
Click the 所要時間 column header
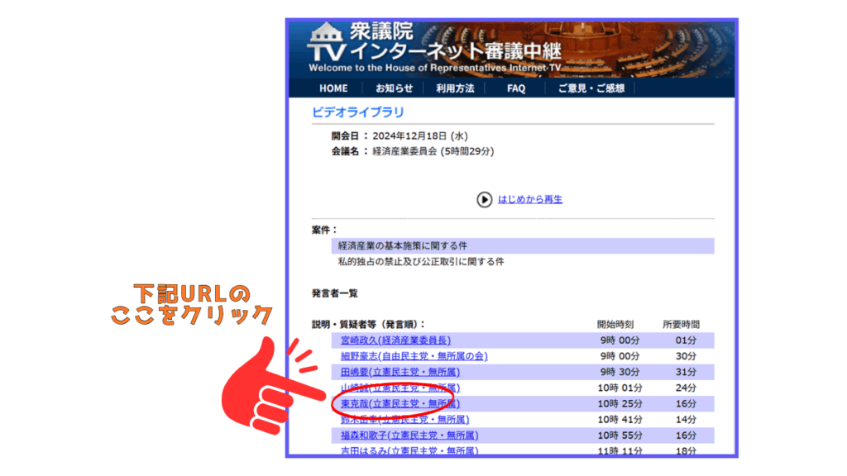pos(682,324)
